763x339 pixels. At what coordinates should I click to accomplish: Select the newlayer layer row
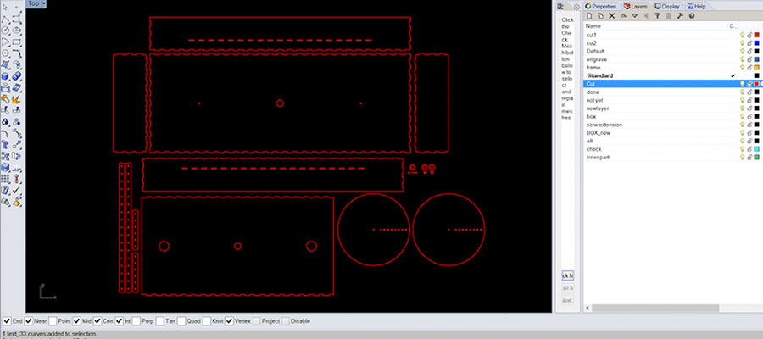click(673, 108)
